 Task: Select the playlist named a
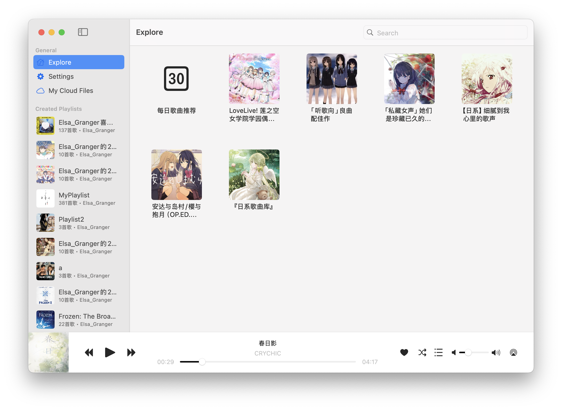(79, 271)
